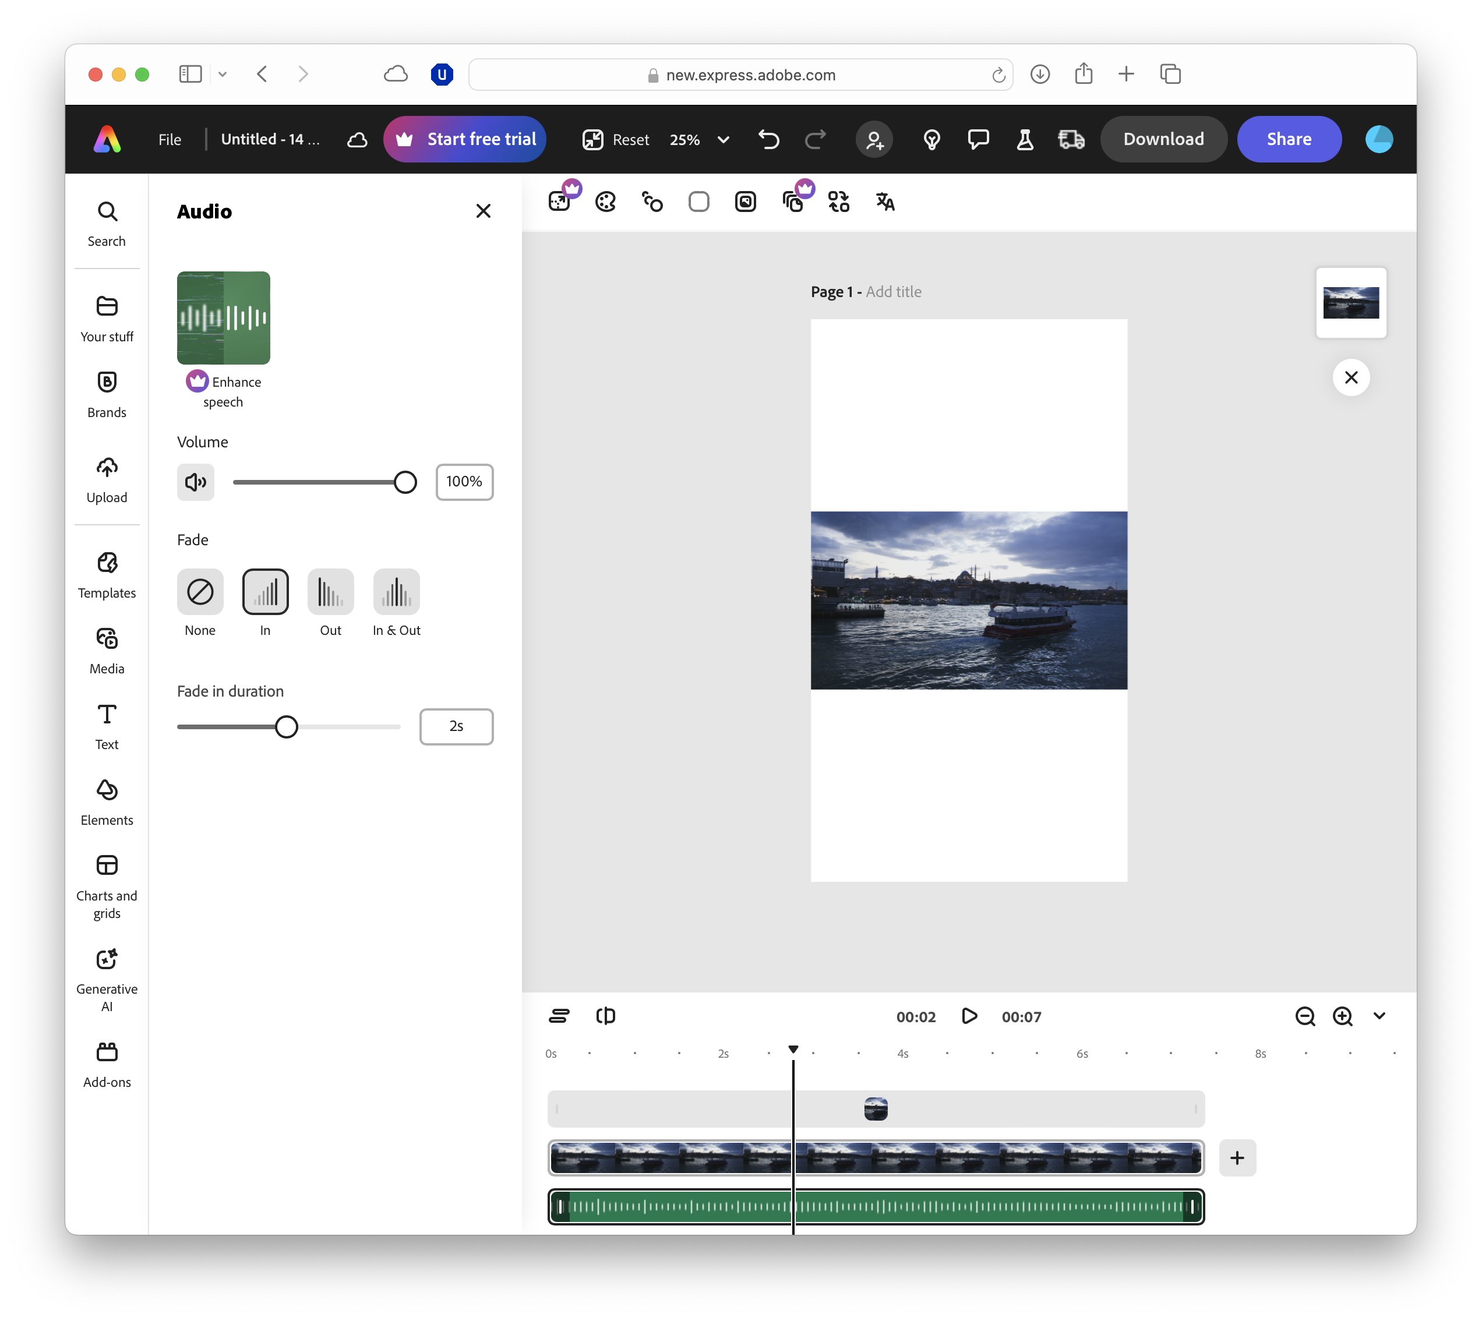Select the green audio track in timeline
The image size is (1482, 1321).
pos(876,1206)
